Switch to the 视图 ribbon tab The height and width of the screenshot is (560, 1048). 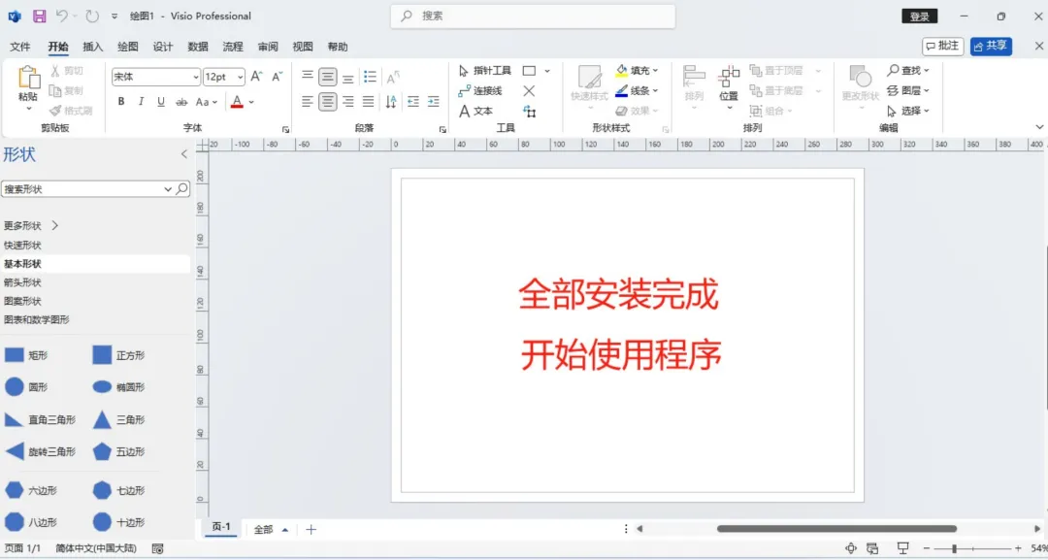click(303, 47)
